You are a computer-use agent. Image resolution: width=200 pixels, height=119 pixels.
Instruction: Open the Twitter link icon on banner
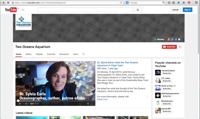173,39
